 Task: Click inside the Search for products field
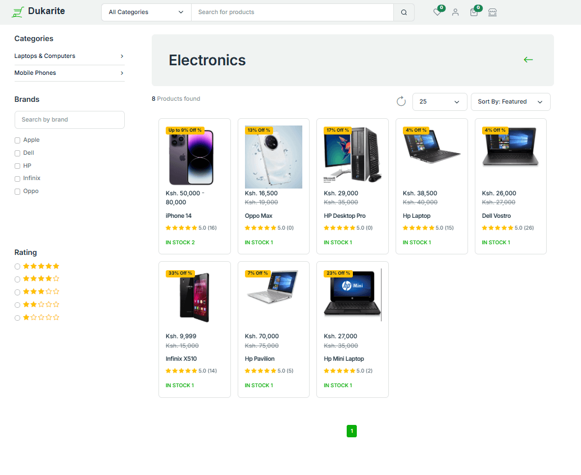(x=292, y=12)
